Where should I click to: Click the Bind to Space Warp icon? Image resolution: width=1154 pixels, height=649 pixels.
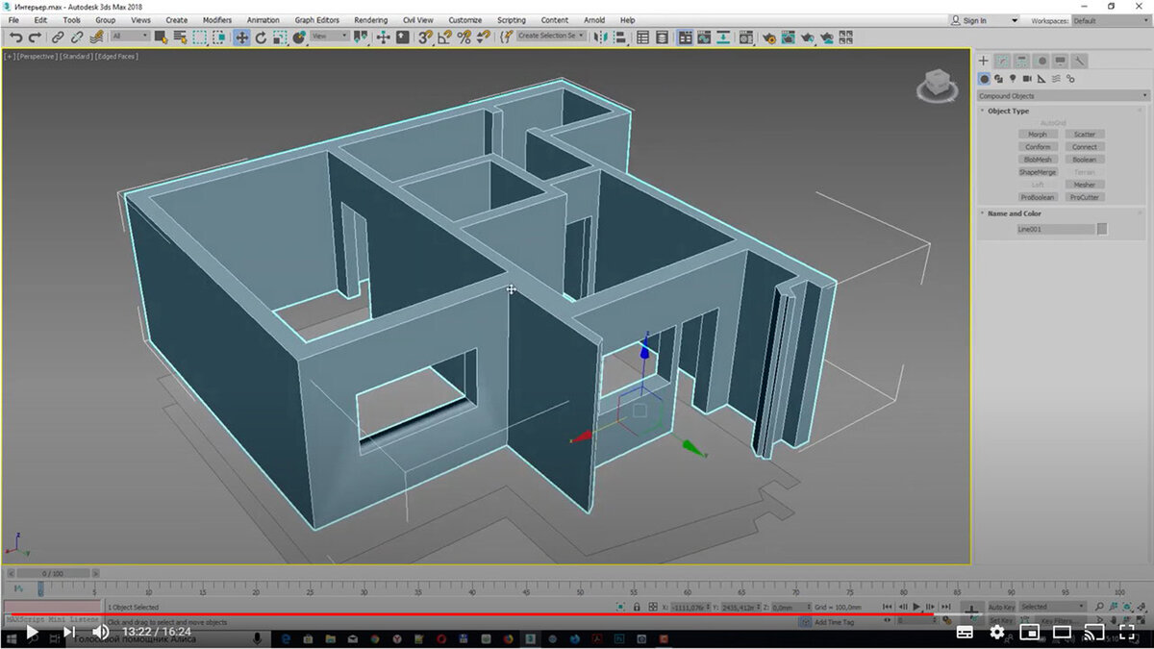[x=97, y=37]
